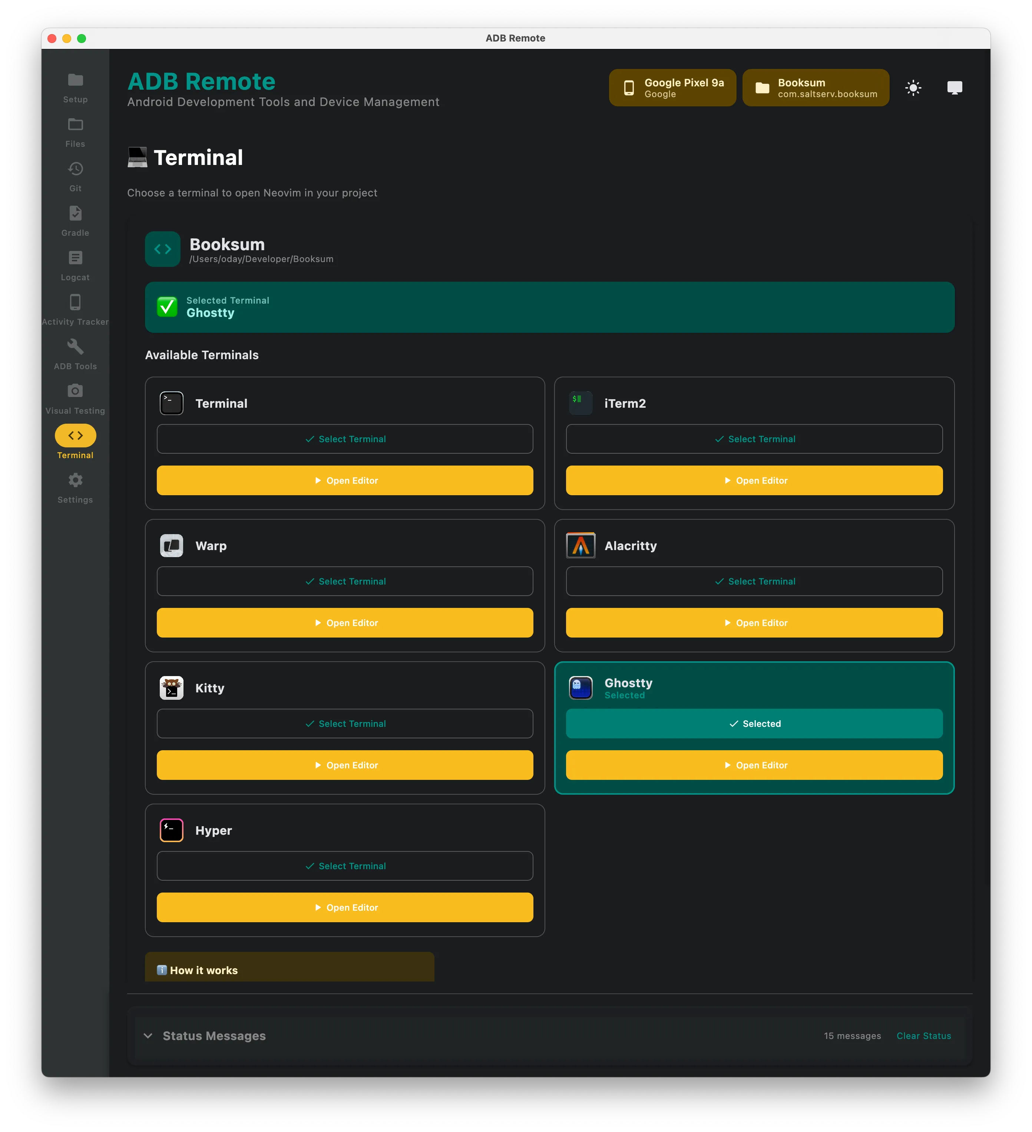1032x1132 pixels.
Task: Toggle light mode with the sun icon
Action: (913, 87)
